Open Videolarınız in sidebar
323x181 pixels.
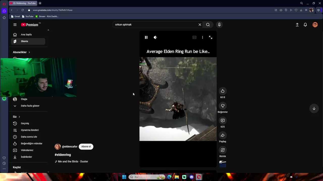click(28, 150)
